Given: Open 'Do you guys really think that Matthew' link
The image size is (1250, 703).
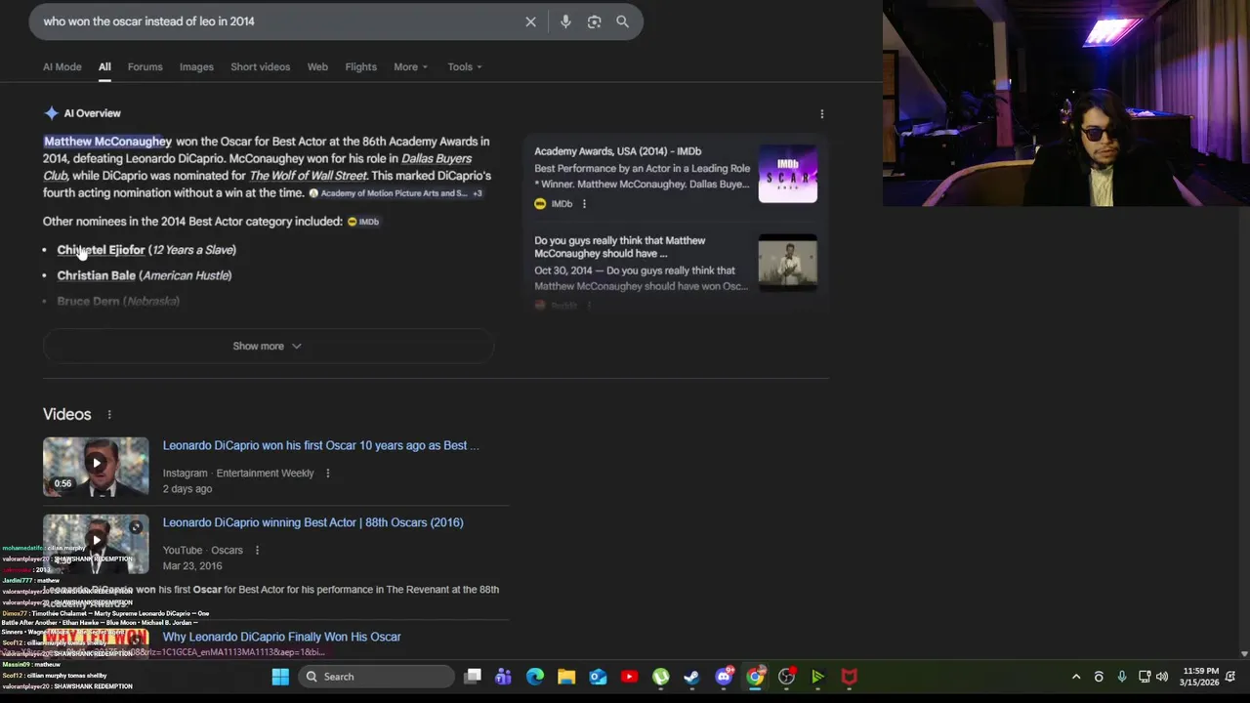Looking at the screenshot, I should 619,247.
